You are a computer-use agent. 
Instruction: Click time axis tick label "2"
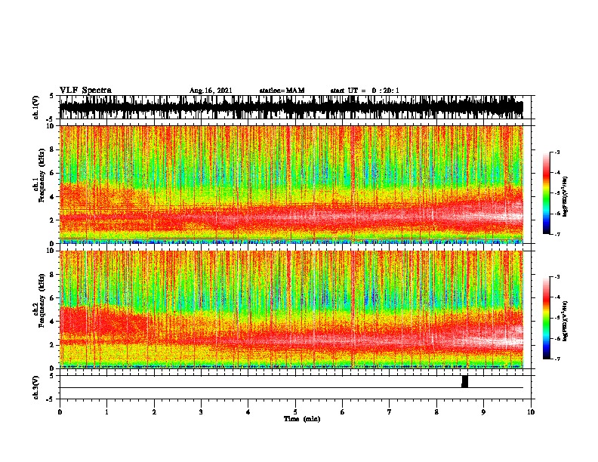coord(154,411)
